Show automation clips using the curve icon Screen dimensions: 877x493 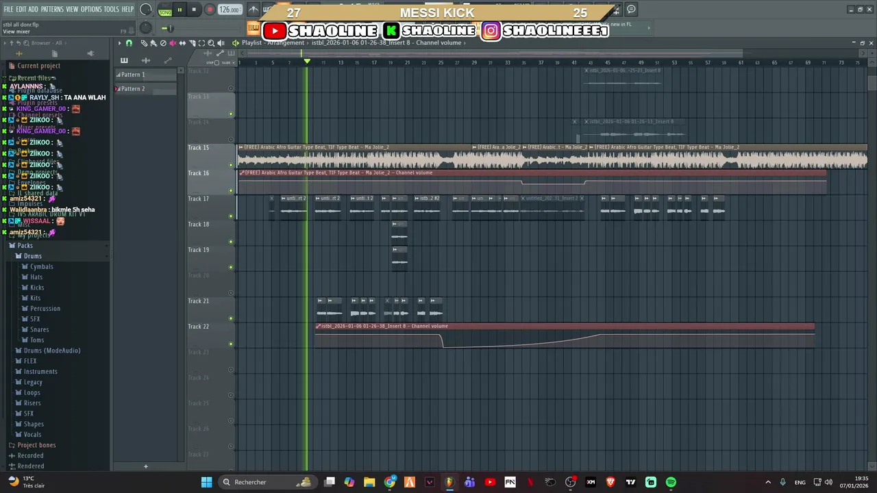168,60
